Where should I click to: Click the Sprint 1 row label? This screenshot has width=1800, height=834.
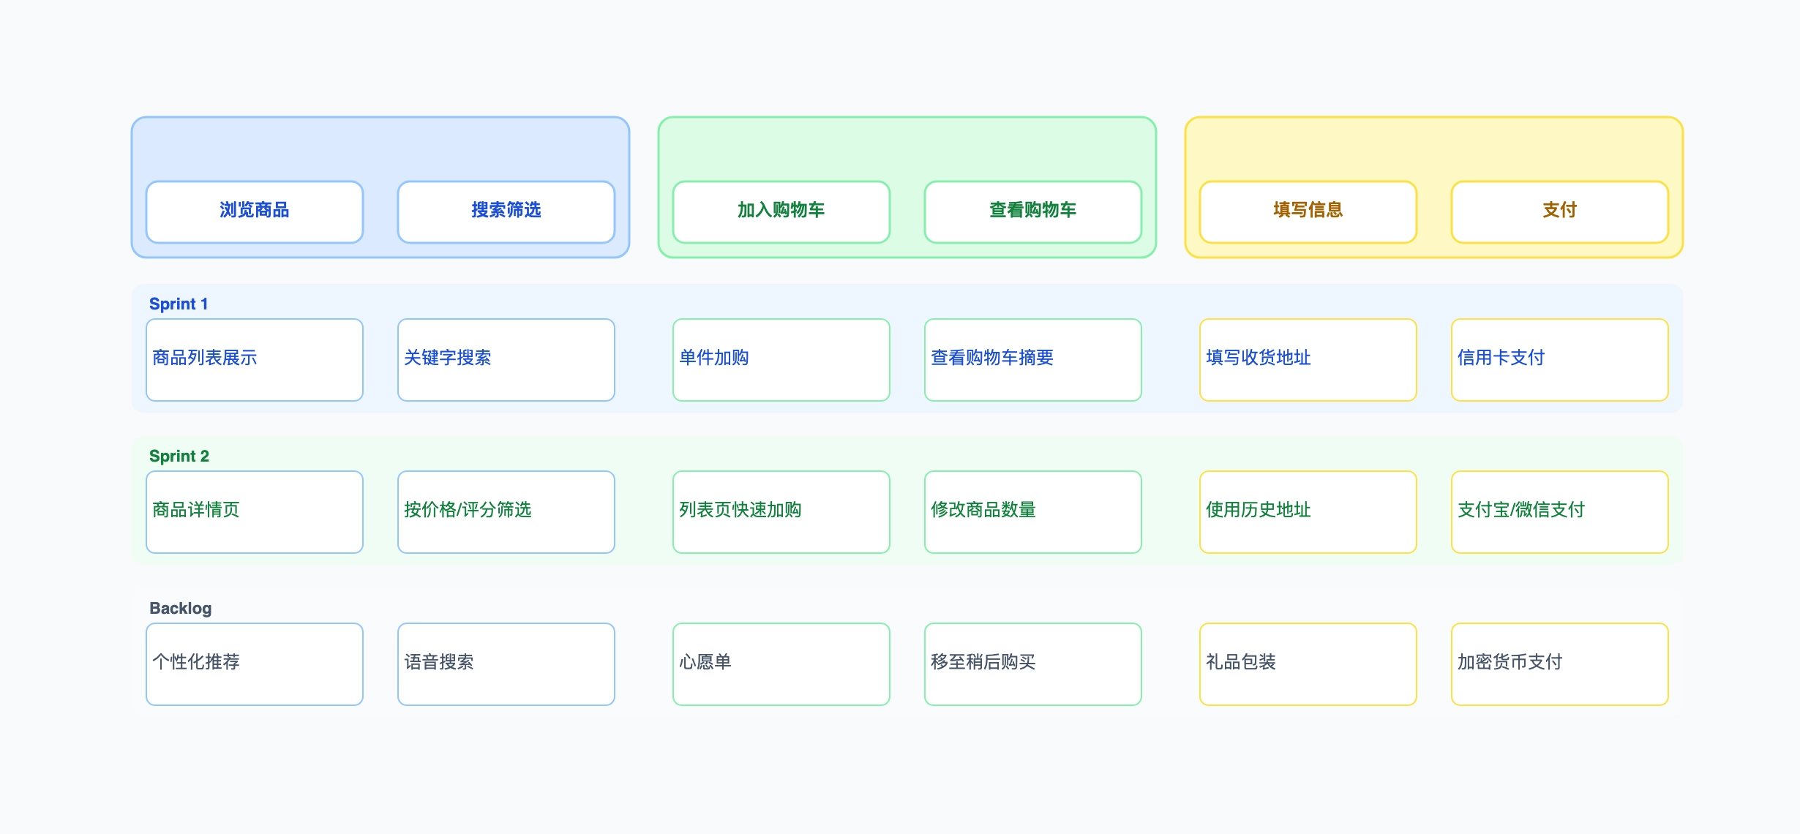pos(178,304)
